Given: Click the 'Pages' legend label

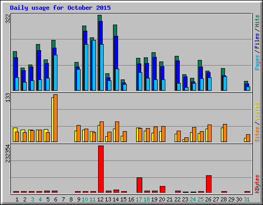Looking at the screenshot, I should click(257, 63).
